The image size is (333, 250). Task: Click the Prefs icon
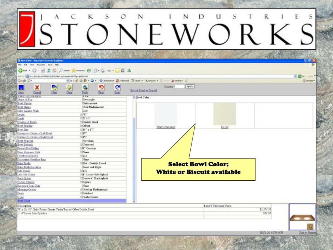pos(85,87)
